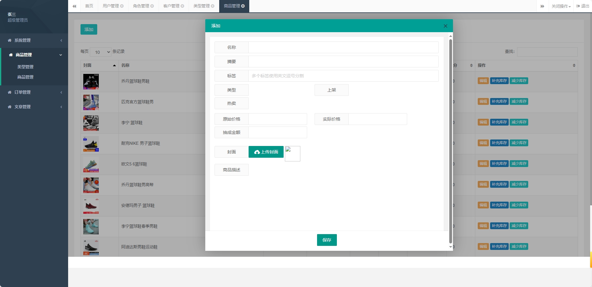This screenshot has width=592, height=287.
Task: Close the 客户管理 tab with its x icon
Action: pyautogui.click(x=182, y=6)
